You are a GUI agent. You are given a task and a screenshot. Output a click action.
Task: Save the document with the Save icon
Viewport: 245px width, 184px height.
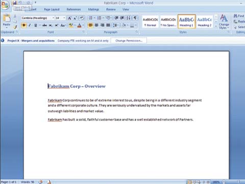coord(15,3)
